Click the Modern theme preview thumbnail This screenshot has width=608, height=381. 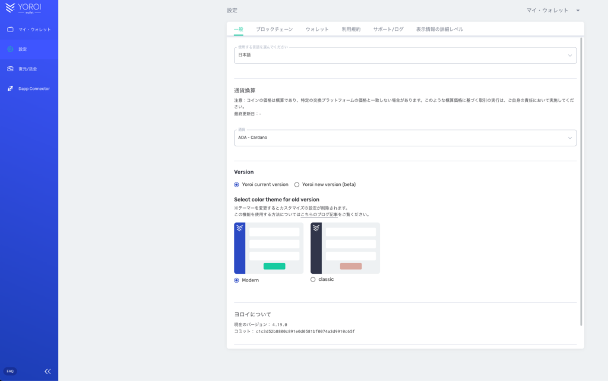(x=268, y=248)
